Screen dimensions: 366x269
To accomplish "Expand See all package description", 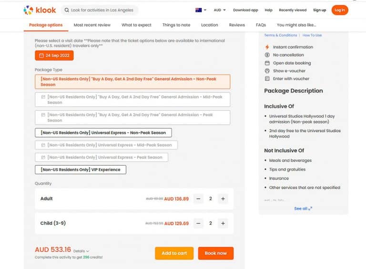I will [303, 208].
